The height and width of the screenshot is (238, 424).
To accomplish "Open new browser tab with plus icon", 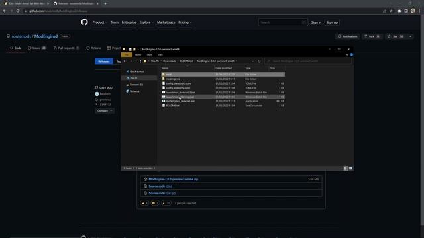I will tap(105, 3).
